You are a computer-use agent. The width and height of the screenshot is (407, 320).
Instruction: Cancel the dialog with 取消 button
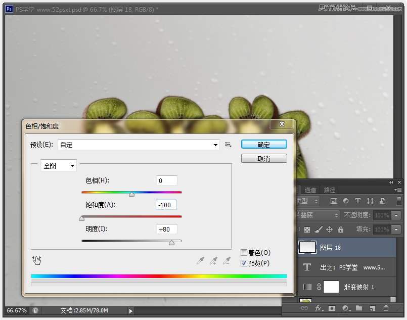(x=264, y=158)
